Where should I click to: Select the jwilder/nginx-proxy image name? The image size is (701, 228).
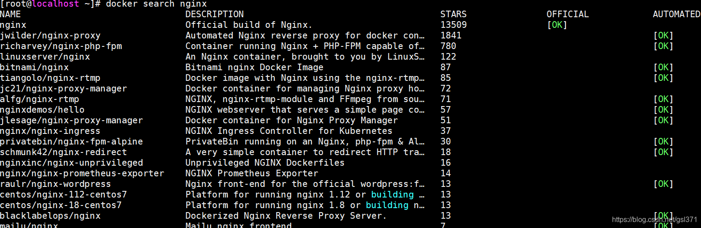50,35
